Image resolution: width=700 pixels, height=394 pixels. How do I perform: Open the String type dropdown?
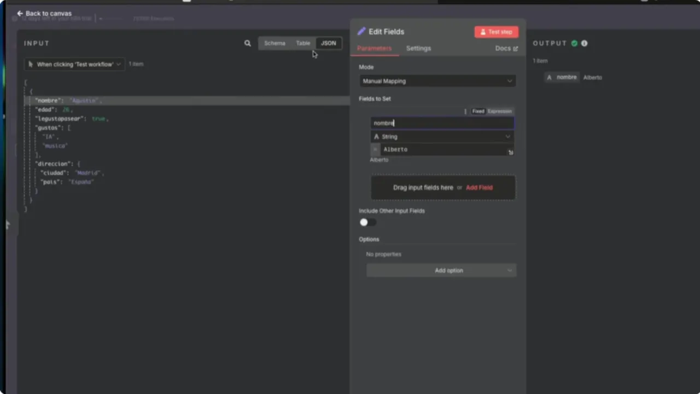(442, 137)
